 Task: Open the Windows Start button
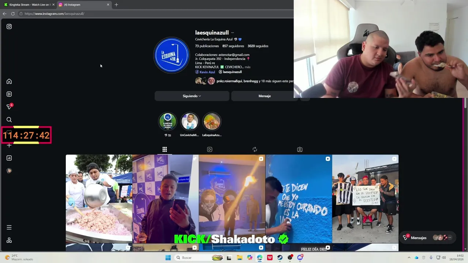pyautogui.click(x=168, y=258)
